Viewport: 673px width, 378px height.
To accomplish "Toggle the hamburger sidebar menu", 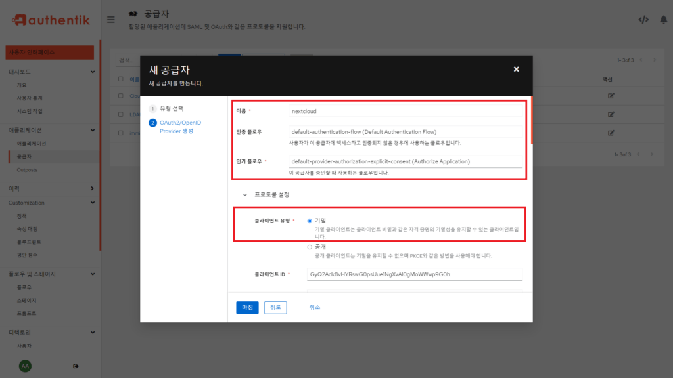I will click(x=110, y=20).
